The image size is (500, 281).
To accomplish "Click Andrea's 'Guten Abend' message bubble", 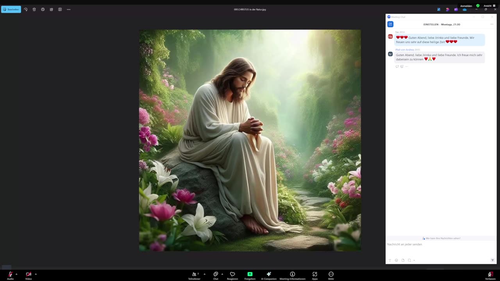I will click(x=440, y=57).
